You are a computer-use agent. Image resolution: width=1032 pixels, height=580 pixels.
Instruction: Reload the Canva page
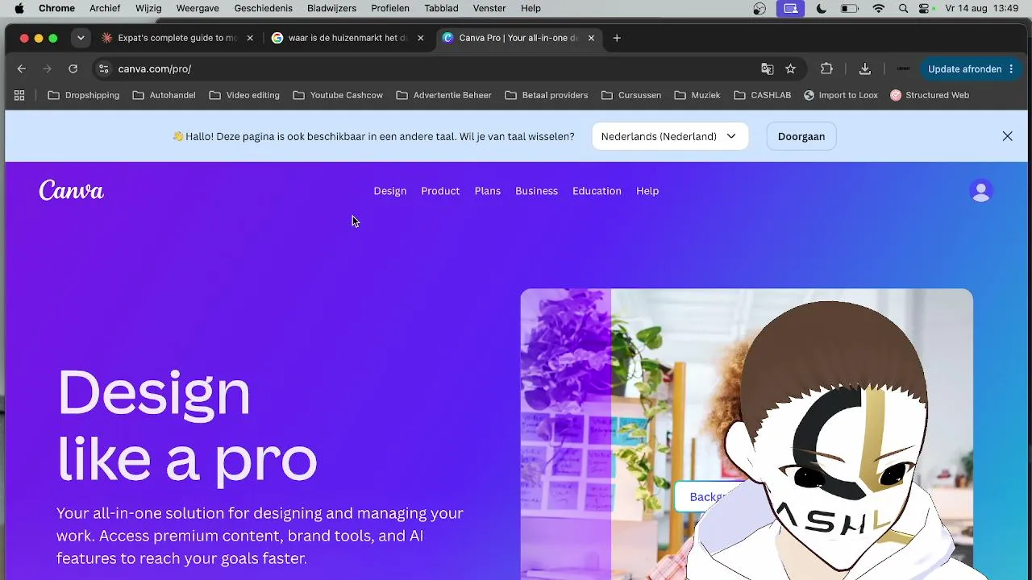coord(73,68)
